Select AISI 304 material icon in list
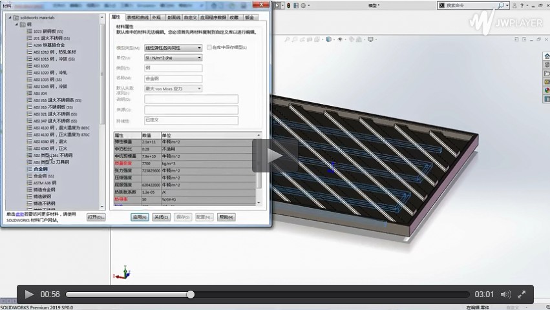Screen dimensions: 550x310 (29, 94)
